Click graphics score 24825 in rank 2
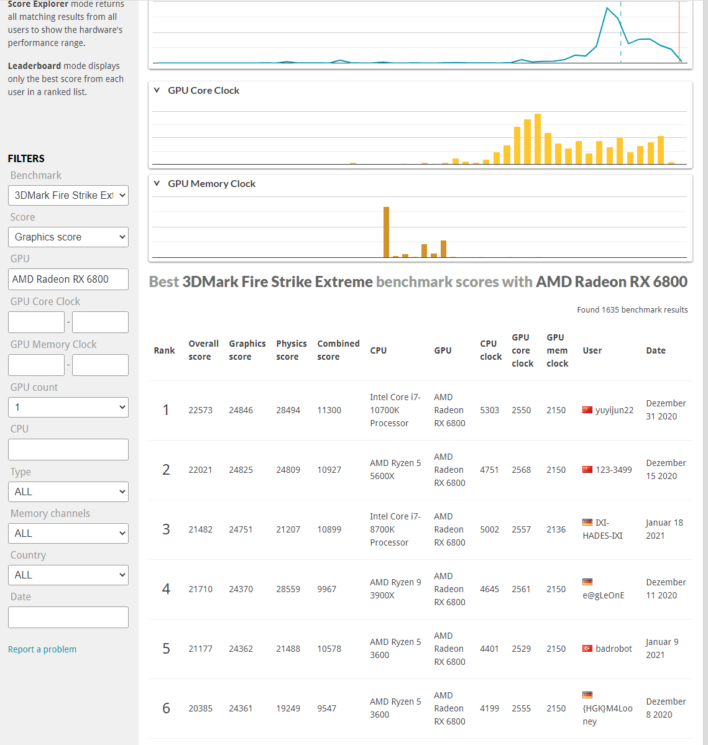 (x=241, y=470)
